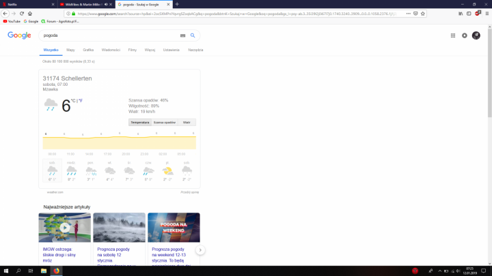Screen dimensions: 492x276
Task: Open the Więcej dropdown menu
Action: pyautogui.click(x=150, y=50)
